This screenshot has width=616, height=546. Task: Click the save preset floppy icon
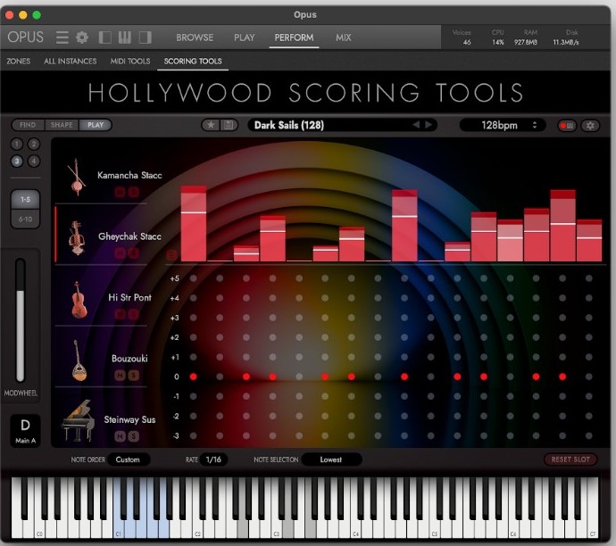[x=229, y=125]
